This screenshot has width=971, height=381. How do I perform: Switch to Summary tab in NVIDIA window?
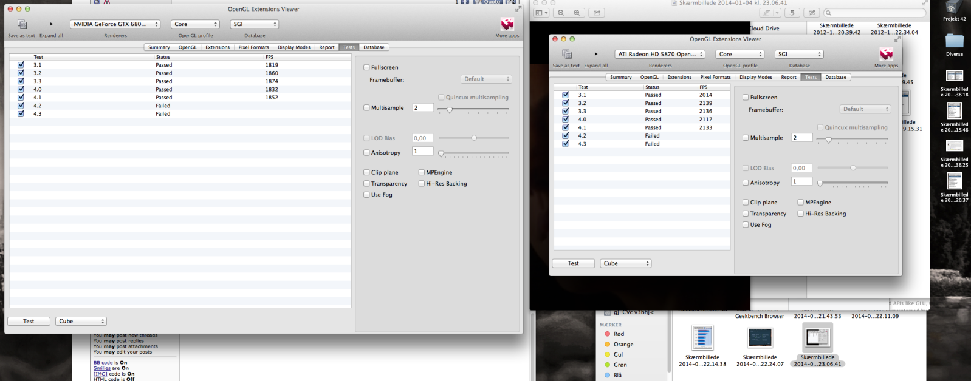[x=159, y=47]
